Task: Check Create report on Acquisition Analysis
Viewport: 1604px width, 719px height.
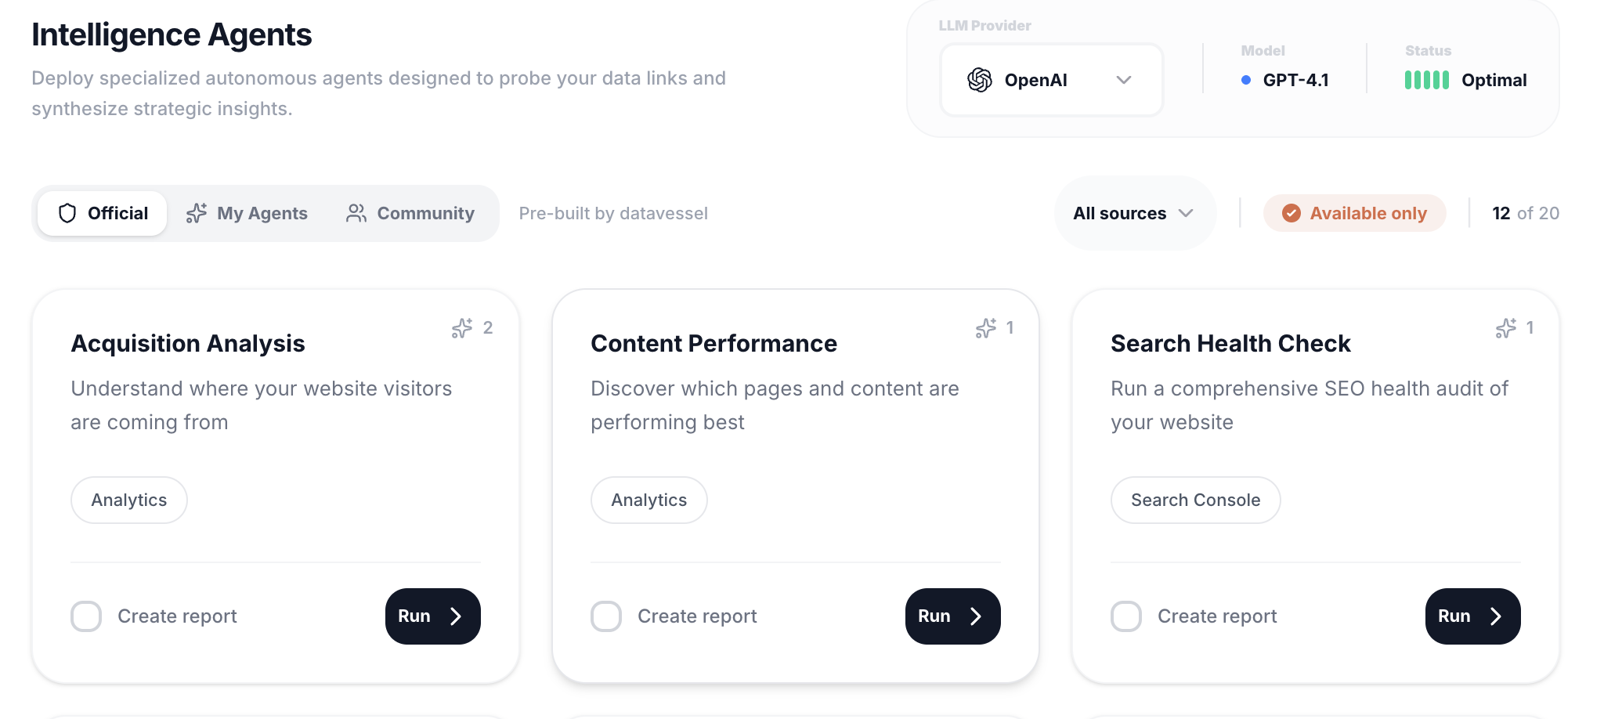Action: (x=86, y=616)
